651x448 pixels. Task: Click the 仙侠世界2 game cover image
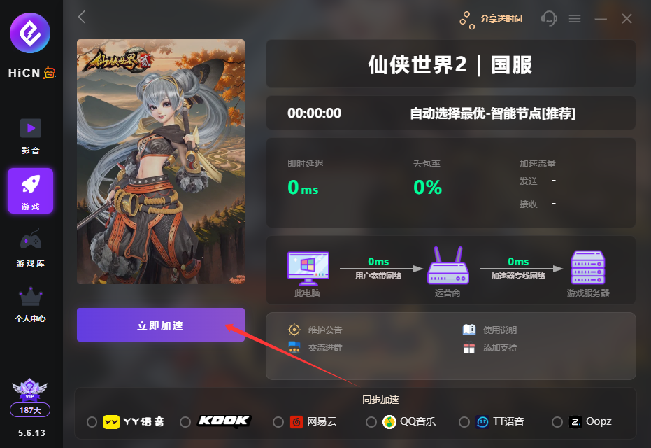[161, 162]
